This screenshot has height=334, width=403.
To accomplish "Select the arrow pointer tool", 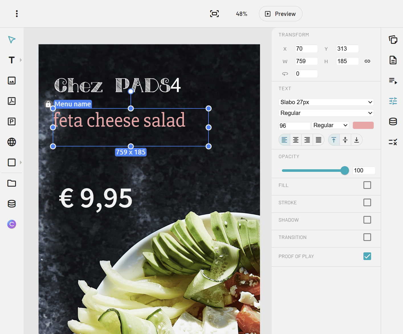I will pos(12,40).
